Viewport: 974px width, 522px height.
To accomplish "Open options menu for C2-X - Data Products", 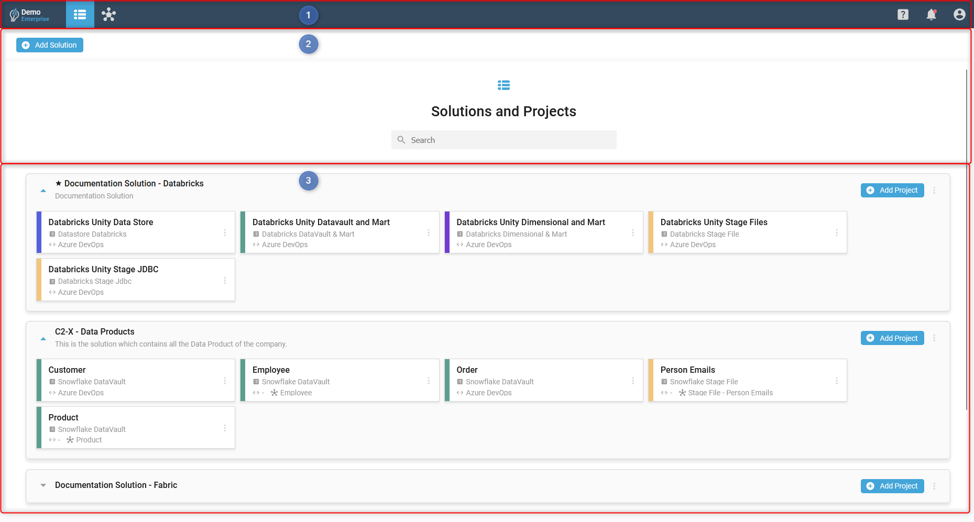I will point(934,338).
